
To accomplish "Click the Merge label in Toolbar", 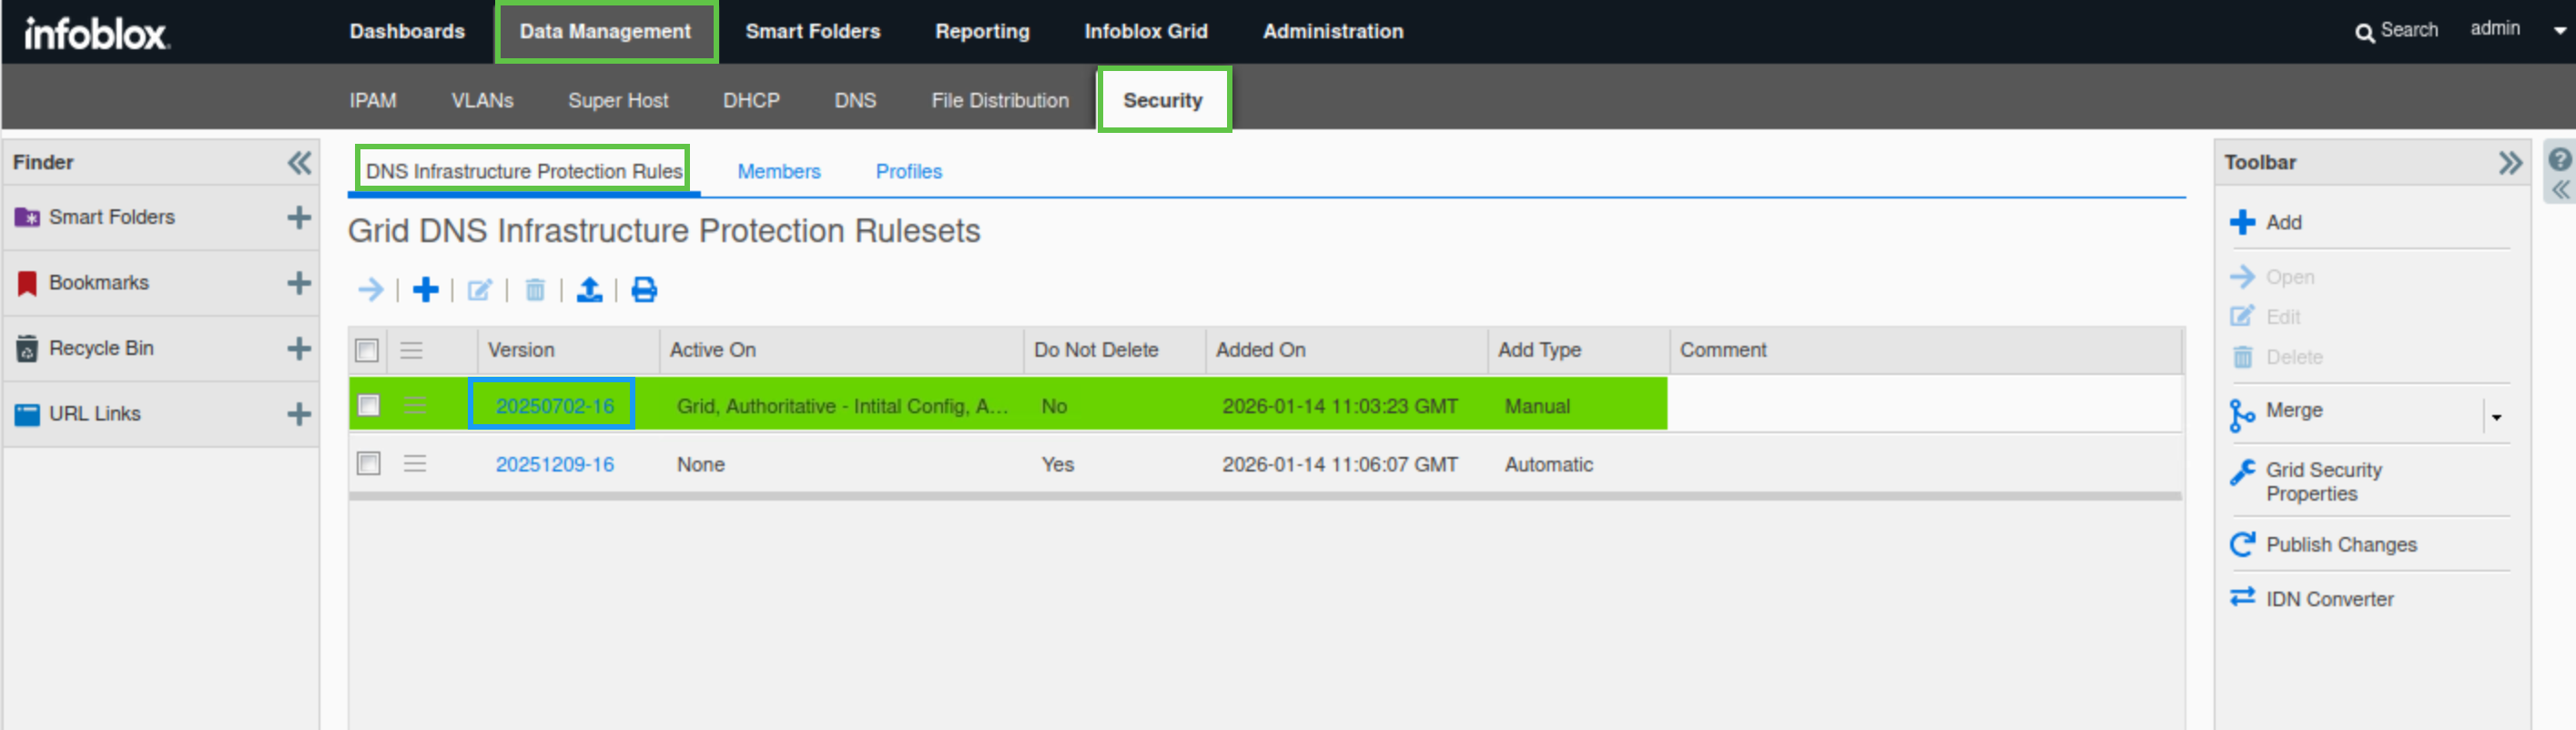I will 2294,410.
